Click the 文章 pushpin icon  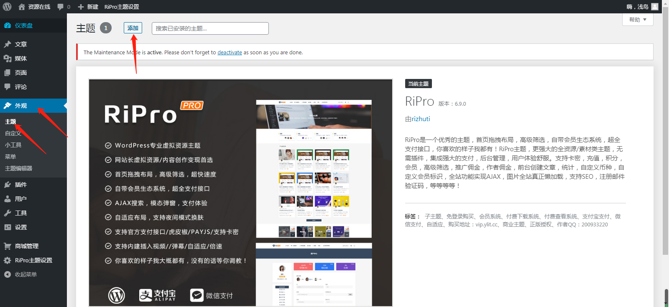point(8,44)
